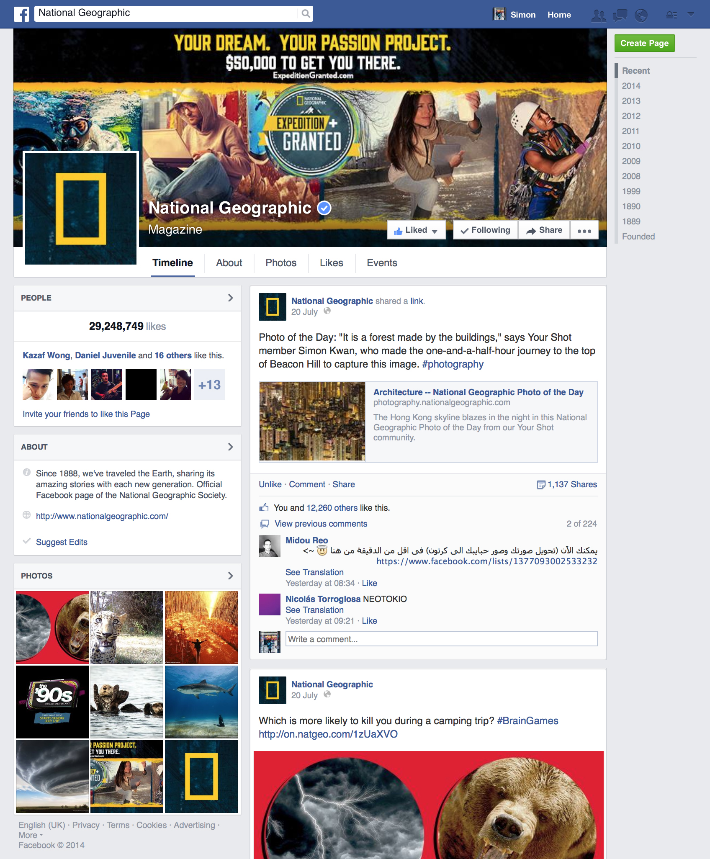This screenshot has width=710, height=859.
Task: Expand the More footer dropdown
Action: pos(31,835)
